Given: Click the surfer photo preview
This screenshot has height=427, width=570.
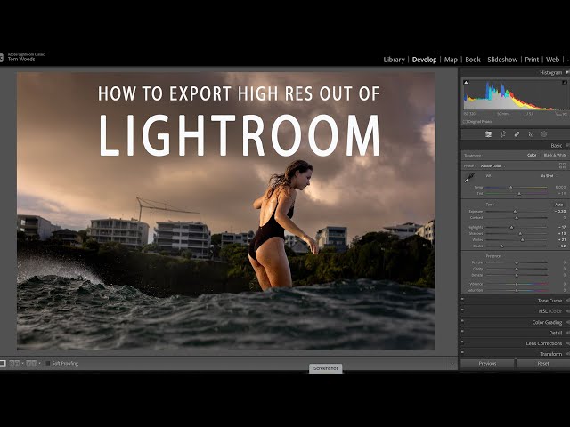Looking at the screenshot, I should (x=225, y=212).
